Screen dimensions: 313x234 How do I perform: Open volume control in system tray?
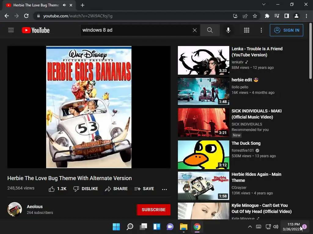pyautogui.click(x=276, y=227)
